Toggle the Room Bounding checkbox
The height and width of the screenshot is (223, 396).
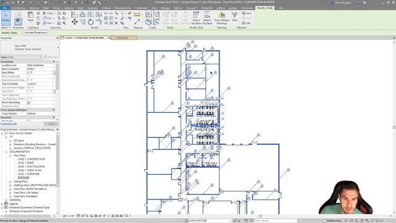(28, 103)
